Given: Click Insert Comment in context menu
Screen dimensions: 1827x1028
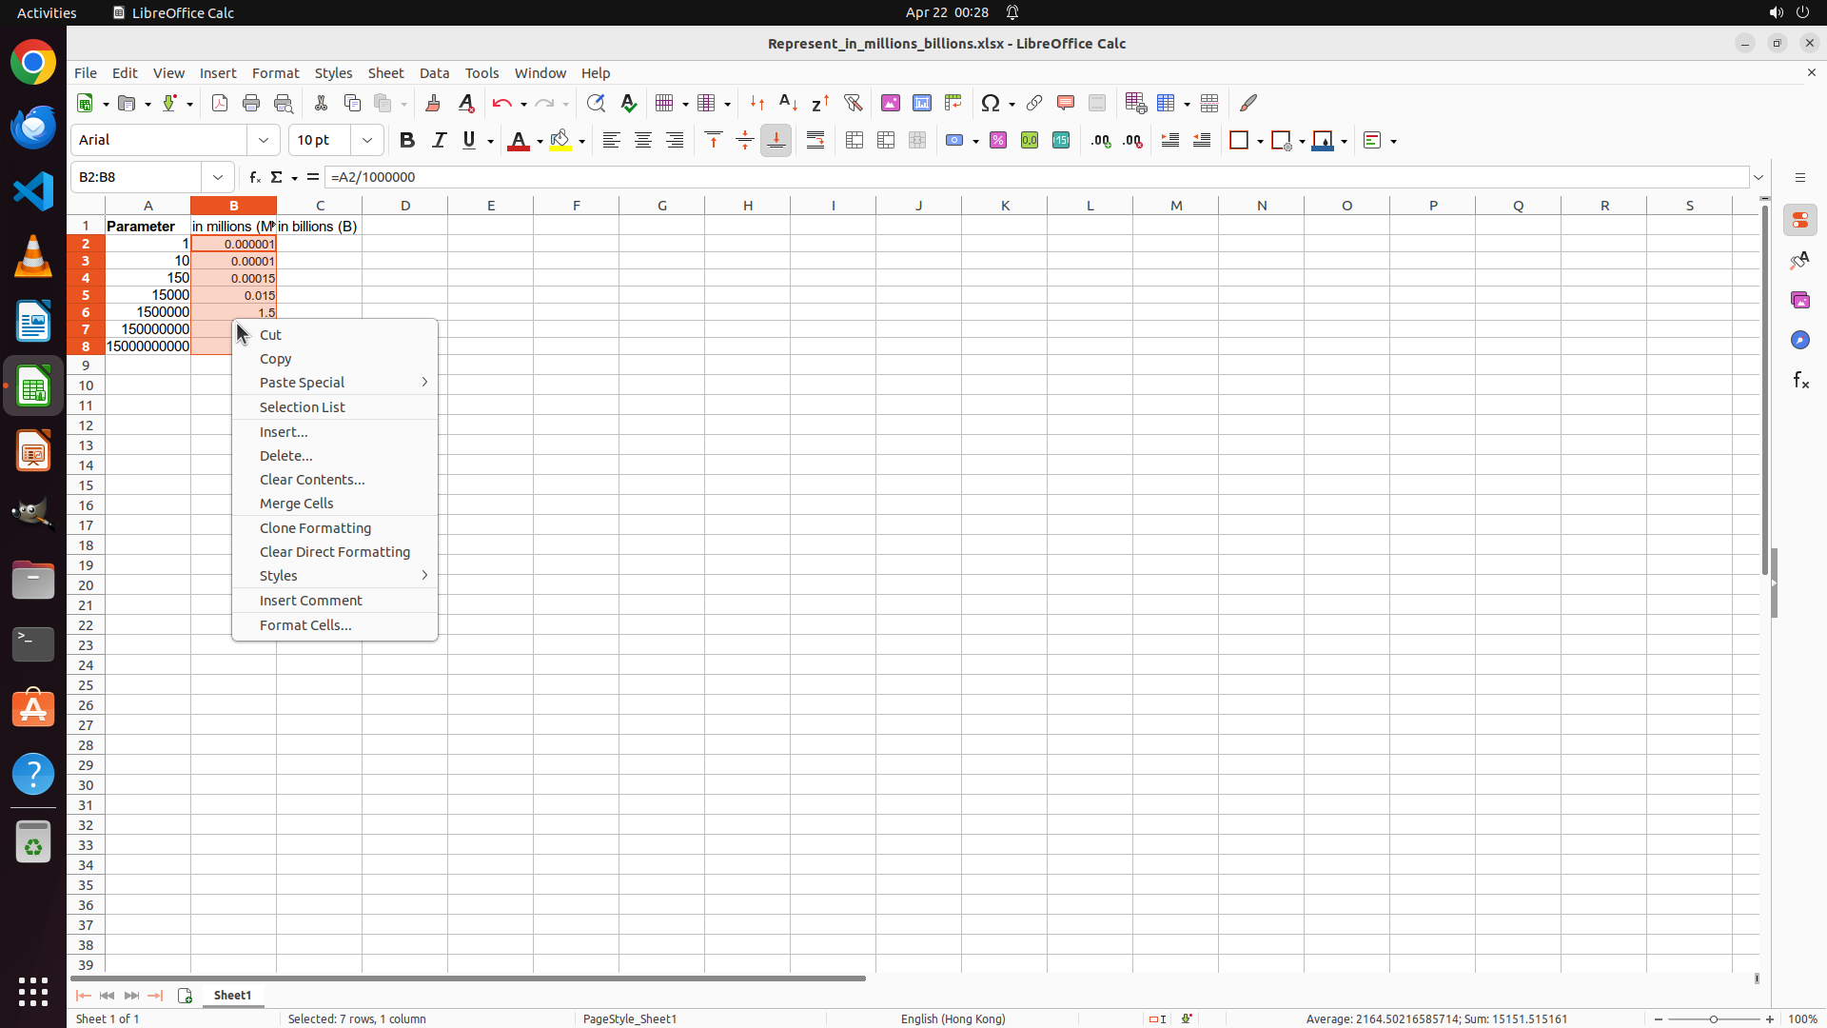Looking at the screenshot, I should click(311, 601).
